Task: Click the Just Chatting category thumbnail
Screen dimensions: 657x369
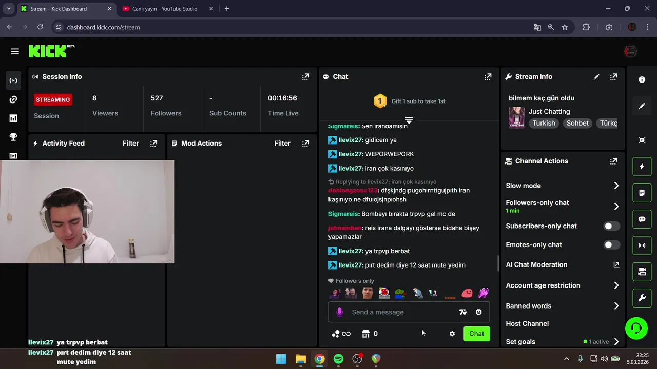Action: click(x=516, y=117)
